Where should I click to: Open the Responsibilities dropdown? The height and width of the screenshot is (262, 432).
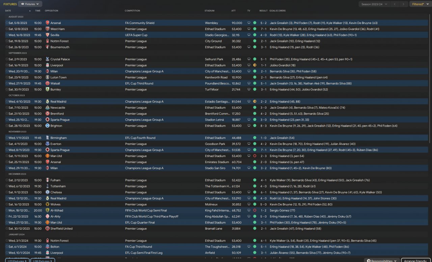[x=382, y=261]
